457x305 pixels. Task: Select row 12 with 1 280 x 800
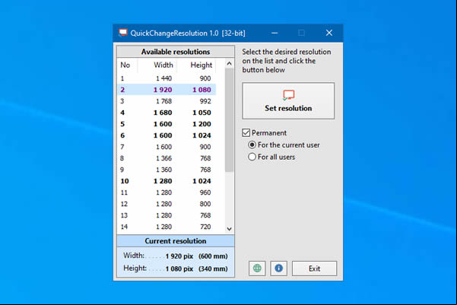[x=167, y=204]
